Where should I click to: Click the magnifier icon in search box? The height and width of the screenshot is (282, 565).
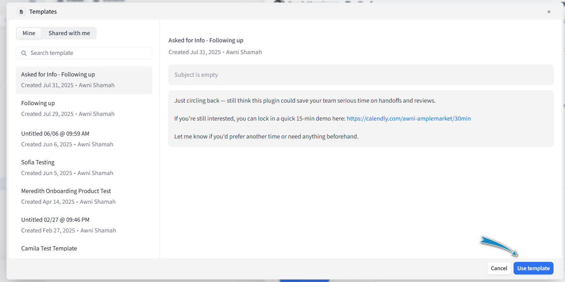pyautogui.click(x=24, y=53)
